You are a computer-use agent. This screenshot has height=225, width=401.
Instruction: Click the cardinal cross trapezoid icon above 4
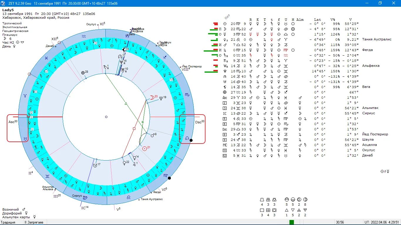[262, 200]
